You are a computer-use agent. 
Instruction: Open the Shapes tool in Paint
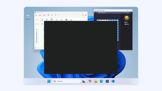coord(57,20)
